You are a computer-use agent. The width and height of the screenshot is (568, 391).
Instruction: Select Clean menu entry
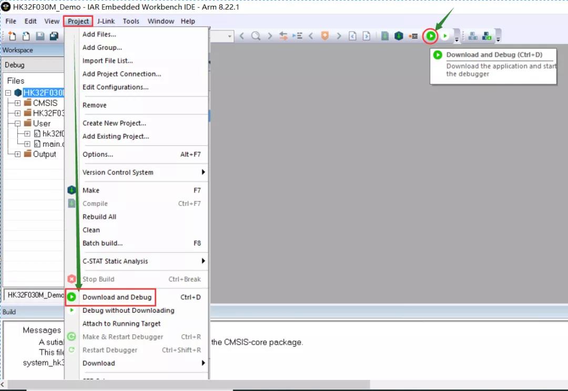(137, 230)
